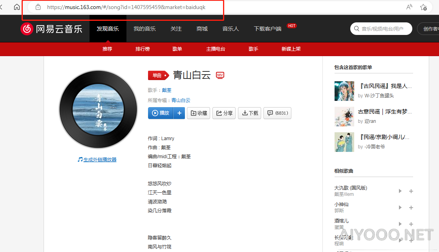Click the 包含这首歌的歌单 heading

(353, 67)
